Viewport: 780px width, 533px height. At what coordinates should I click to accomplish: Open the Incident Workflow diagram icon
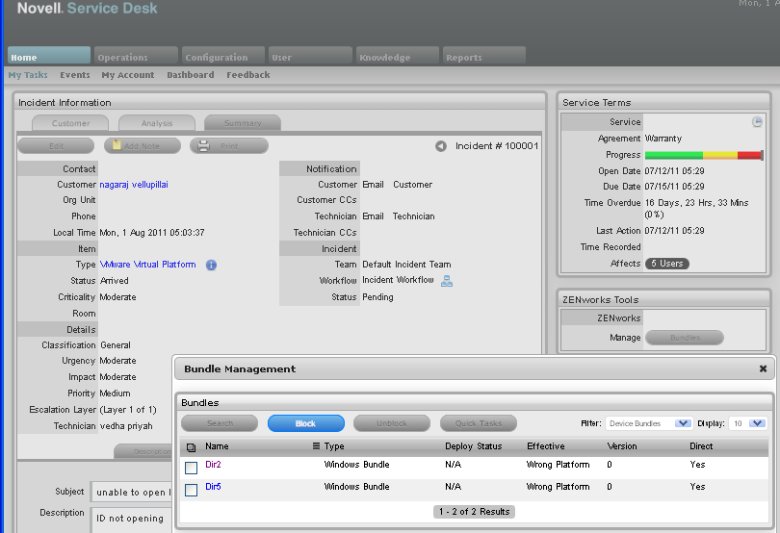pyautogui.click(x=446, y=281)
